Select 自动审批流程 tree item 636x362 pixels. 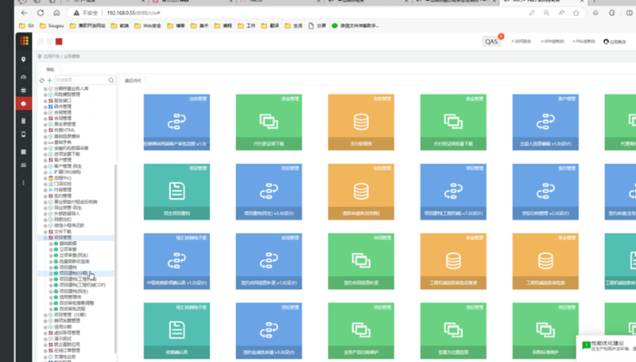(x=73, y=309)
